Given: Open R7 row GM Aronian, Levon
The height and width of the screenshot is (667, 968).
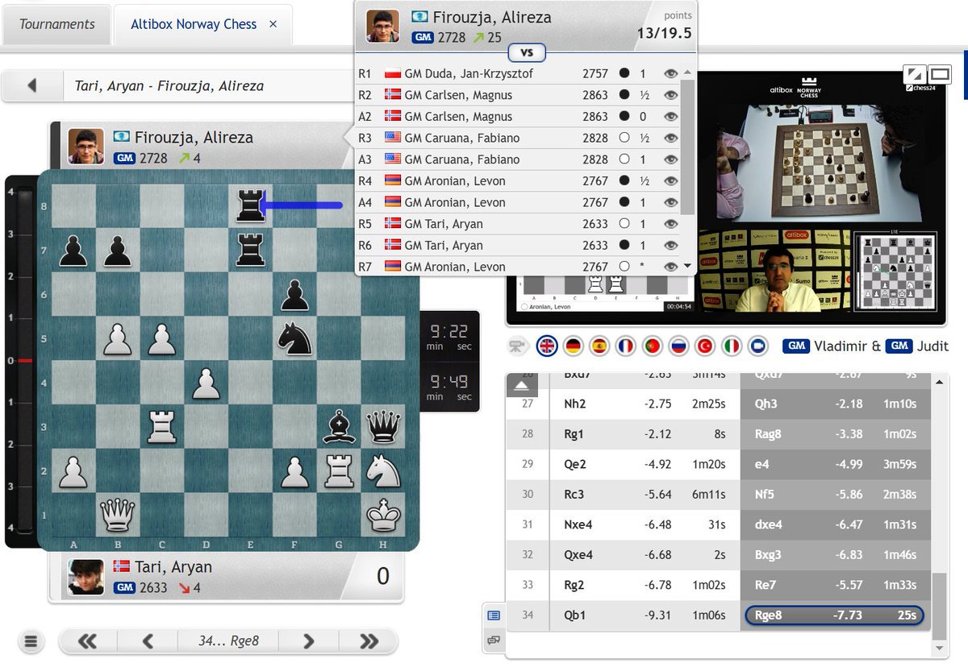Looking at the screenshot, I should pyautogui.click(x=519, y=267).
